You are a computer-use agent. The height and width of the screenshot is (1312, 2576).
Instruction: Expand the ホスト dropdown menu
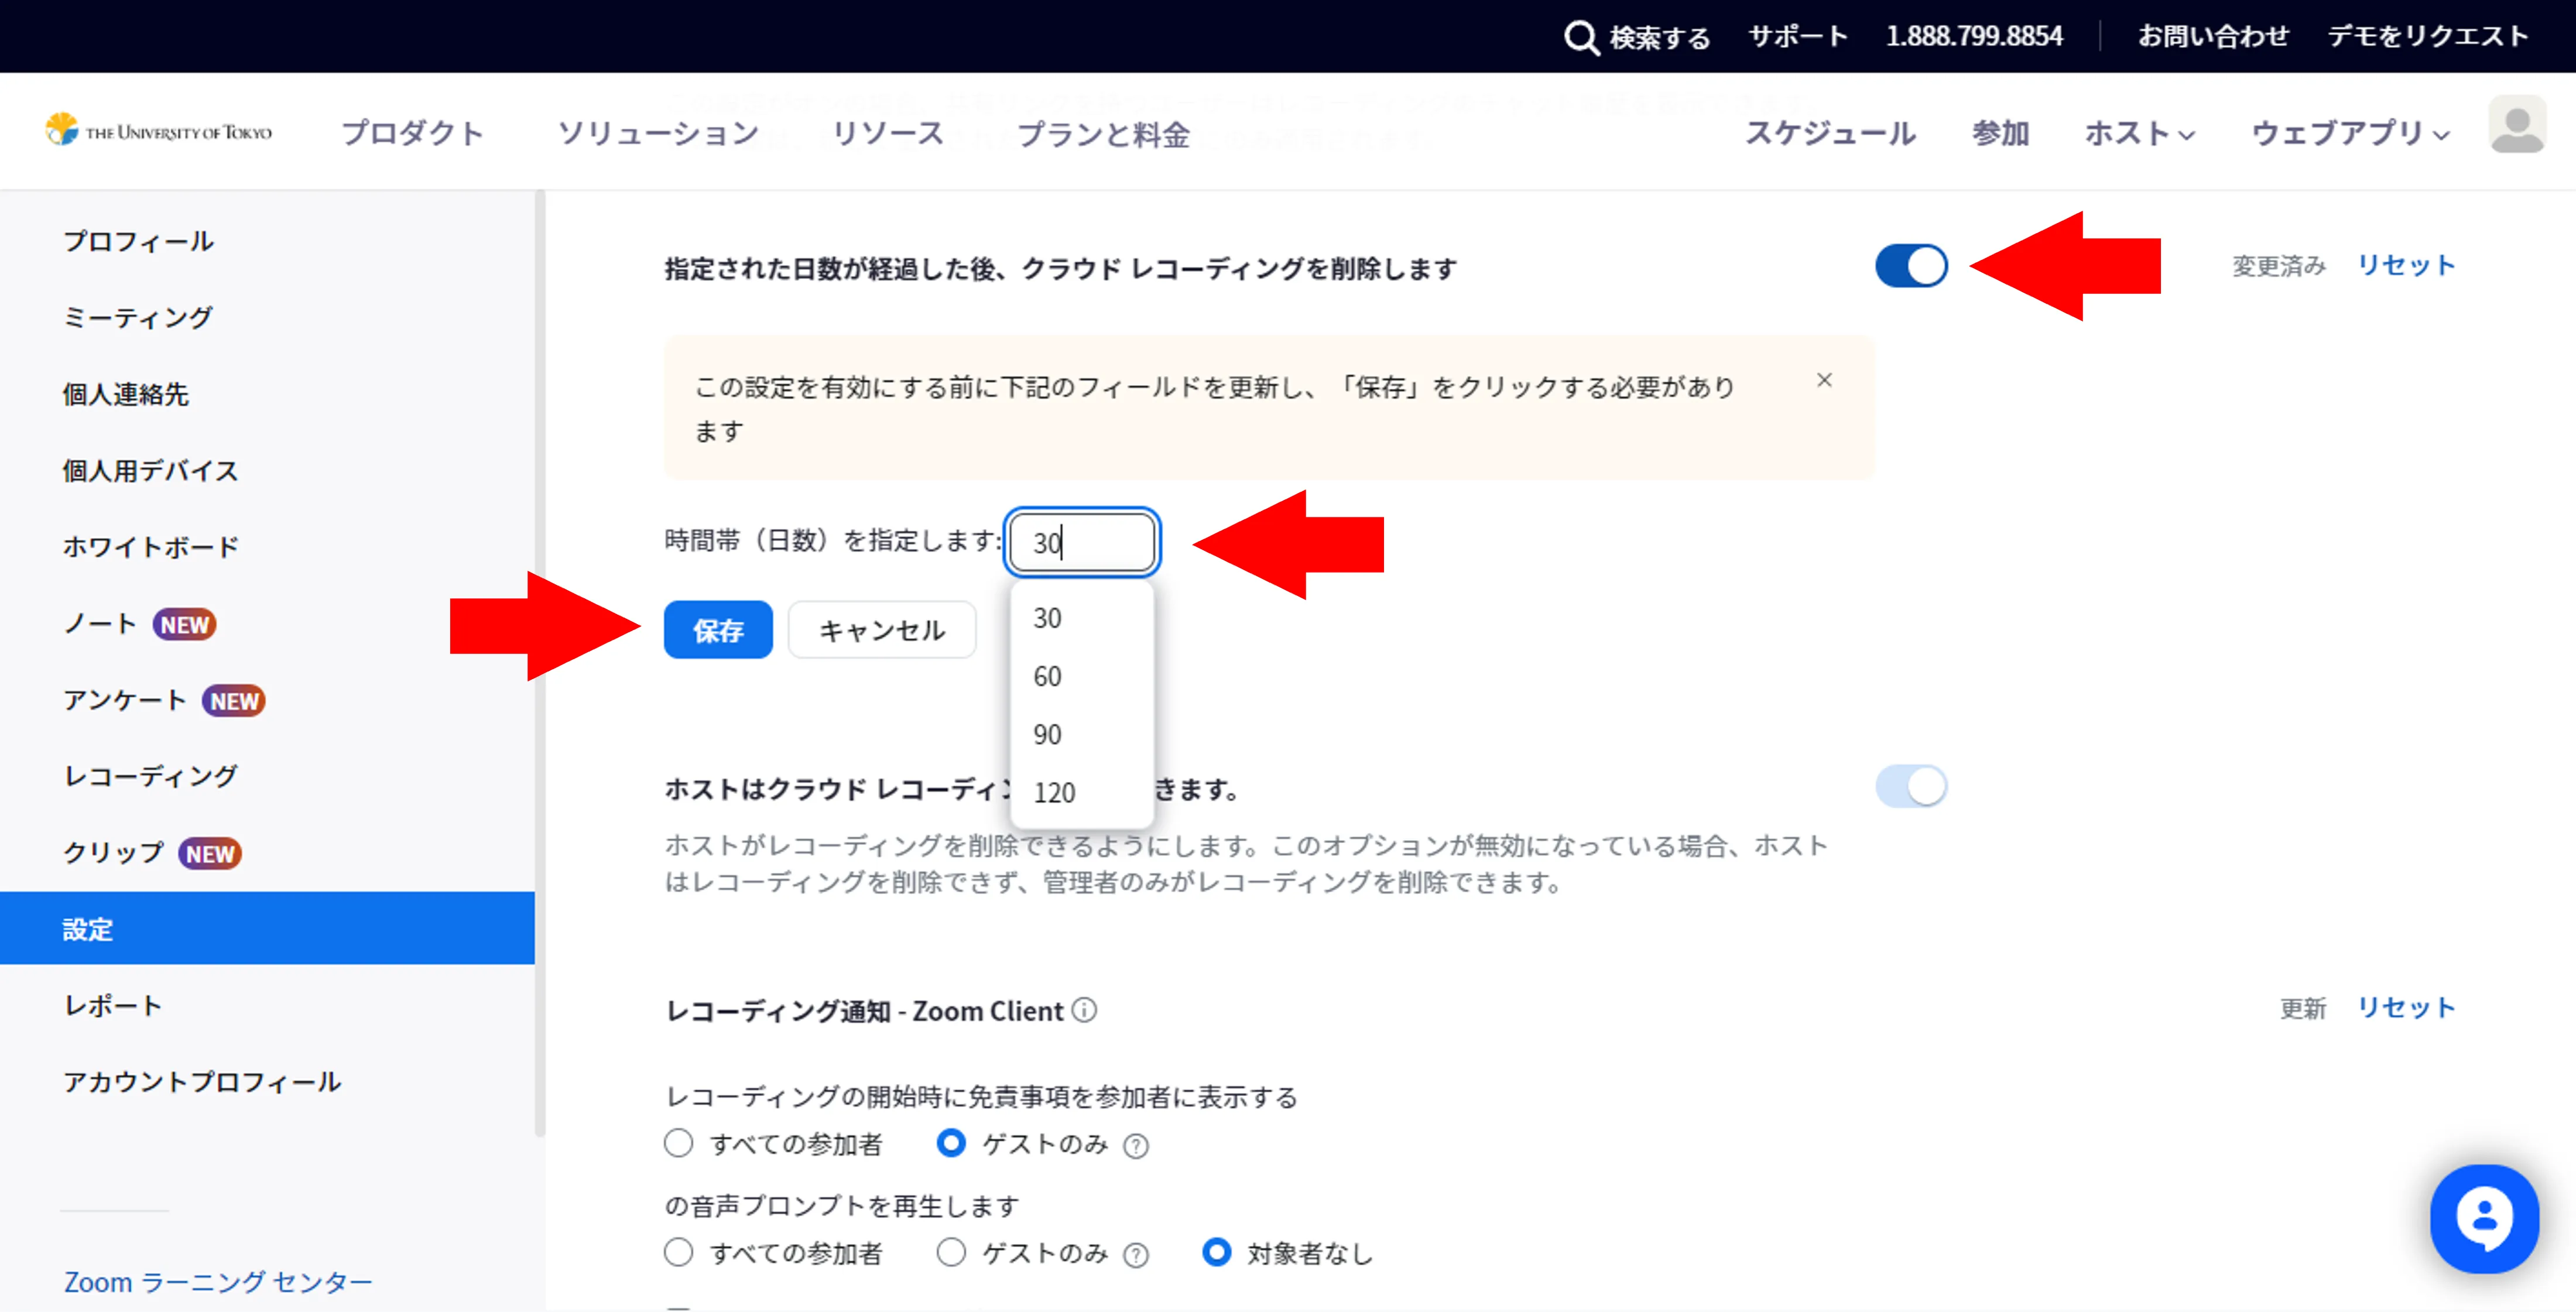click(x=2139, y=133)
